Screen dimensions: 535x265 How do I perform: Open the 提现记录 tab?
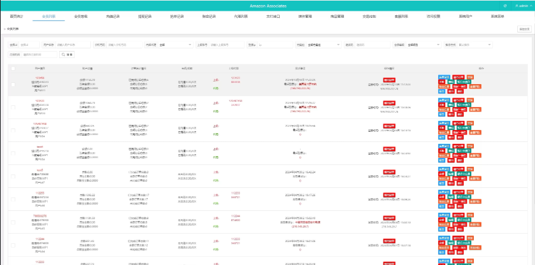[145, 17]
